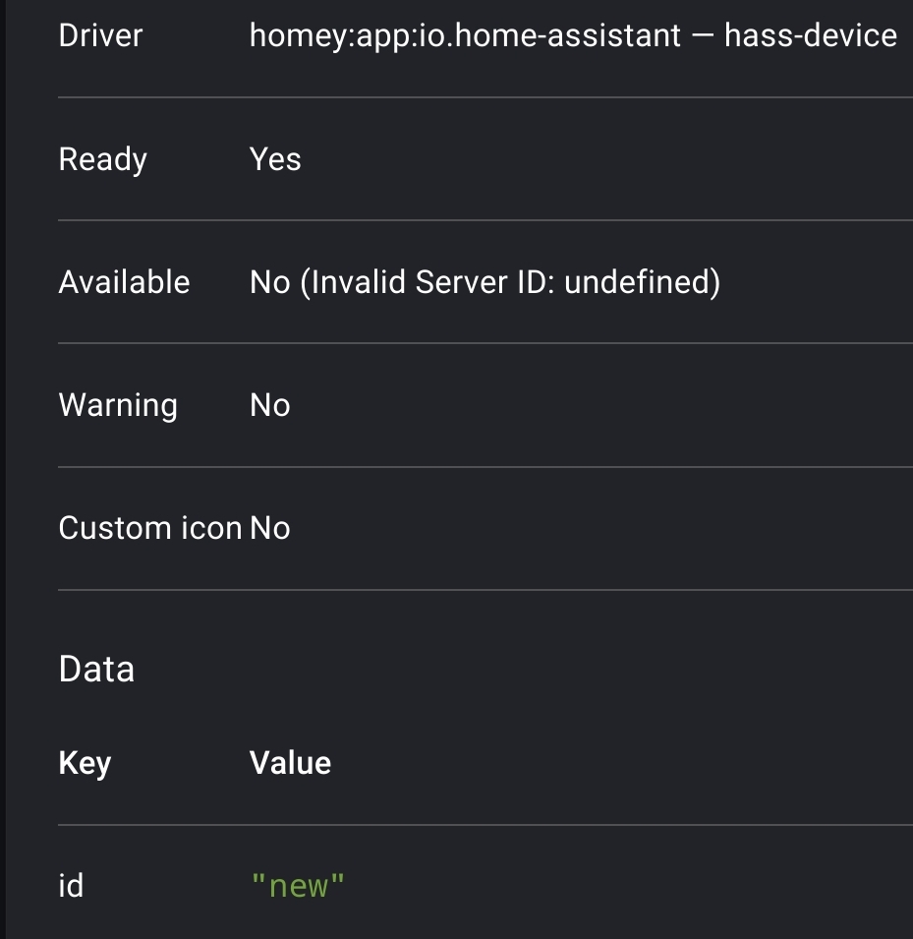Viewport: 913px width, 939px height.
Task: Click the divider line below the Custom icon row
Action: coord(485,590)
